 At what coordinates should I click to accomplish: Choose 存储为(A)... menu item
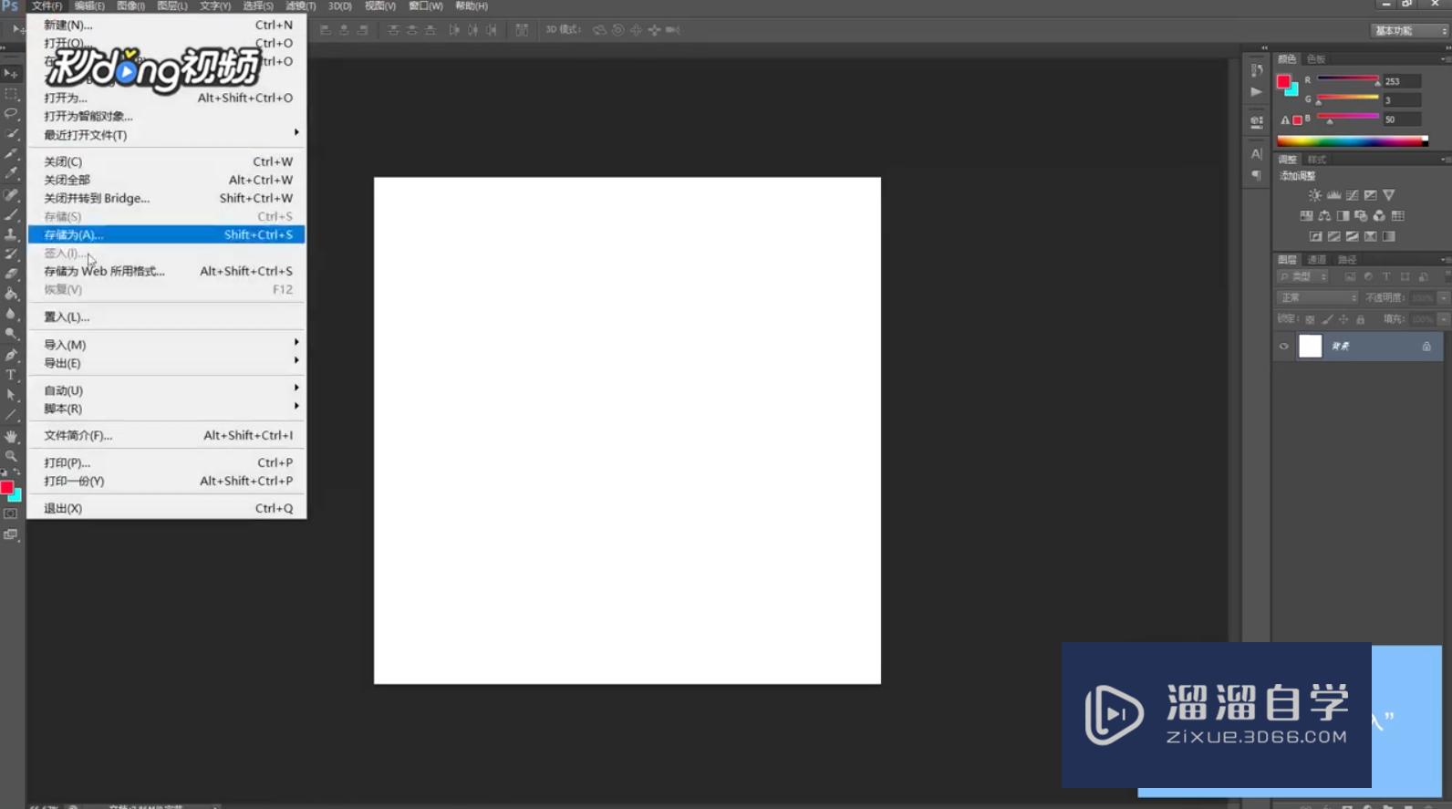(x=166, y=234)
